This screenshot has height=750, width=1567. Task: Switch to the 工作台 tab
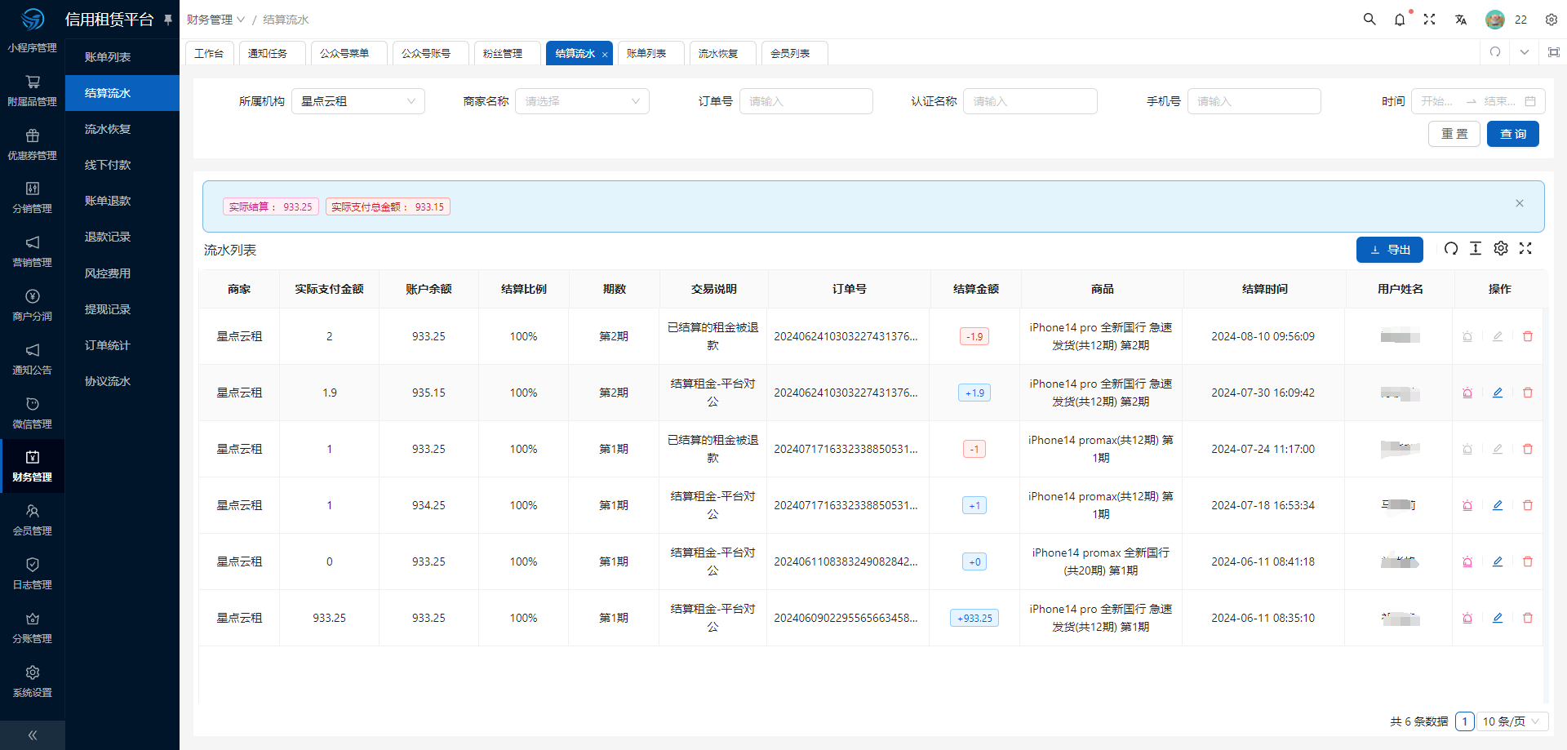(x=209, y=53)
